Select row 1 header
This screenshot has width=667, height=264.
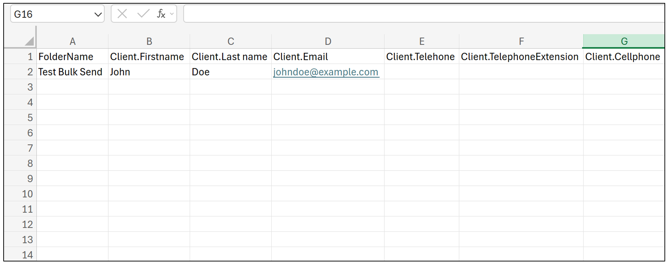20,56
